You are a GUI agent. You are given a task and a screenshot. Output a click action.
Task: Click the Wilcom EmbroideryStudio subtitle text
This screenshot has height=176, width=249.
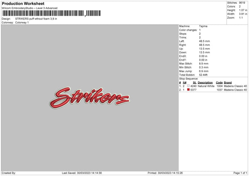coord(29,8)
